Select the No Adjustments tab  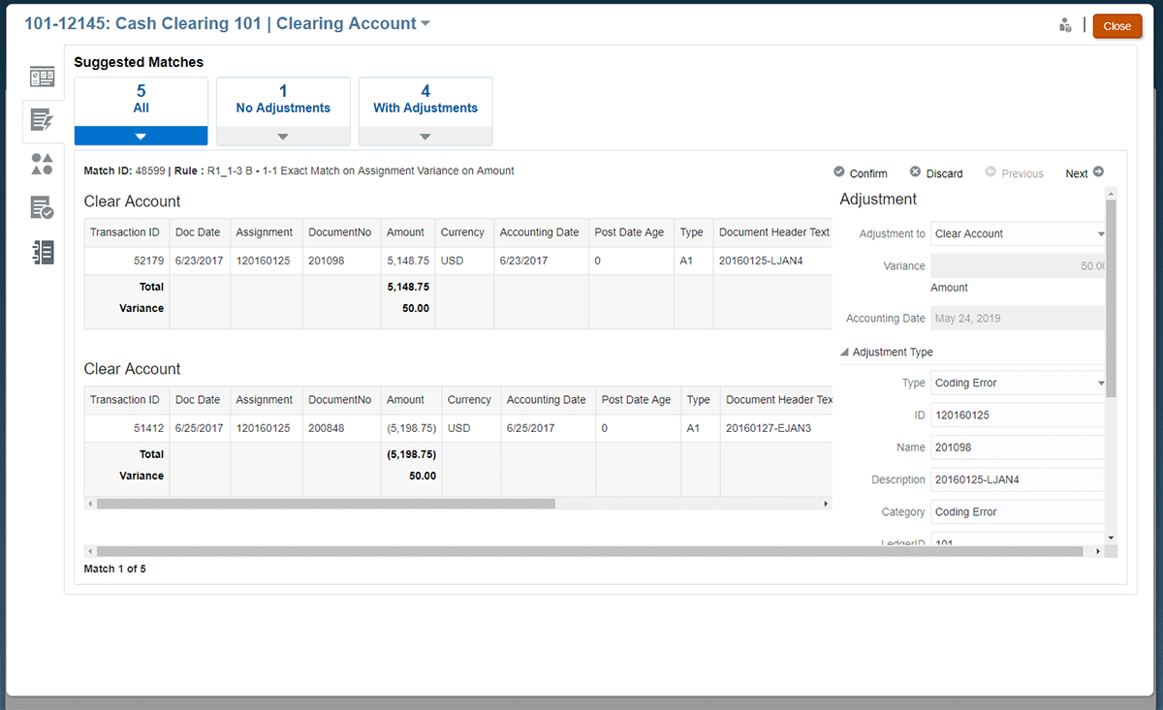(x=283, y=101)
